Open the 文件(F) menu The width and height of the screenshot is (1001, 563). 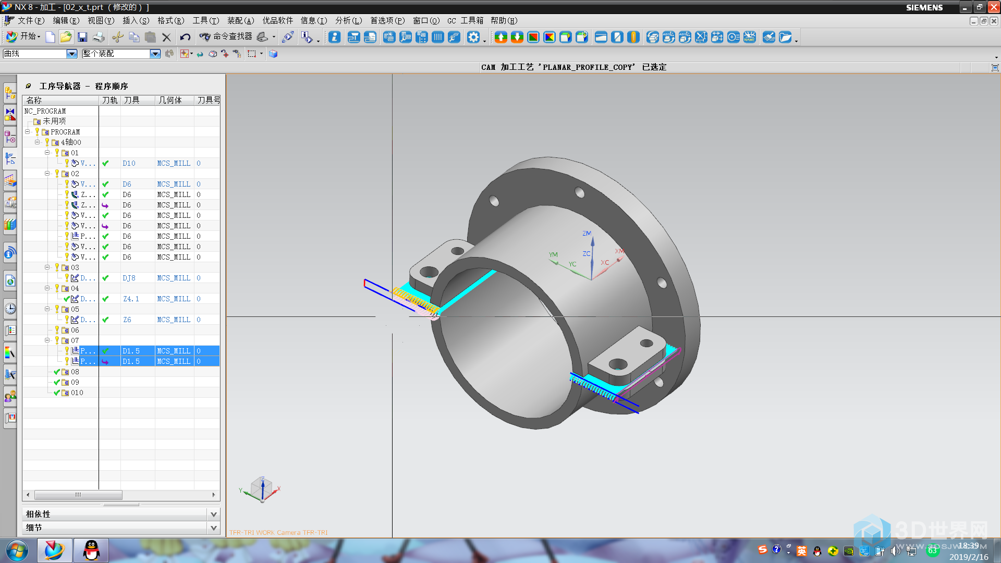pos(31,21)
